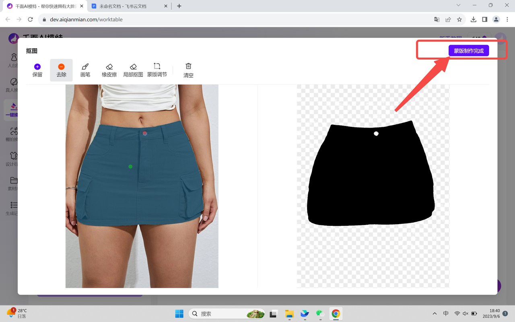515x322 pixels.
Task: Open the Chrome downloads icon
Action: click(x=474, y=19)
